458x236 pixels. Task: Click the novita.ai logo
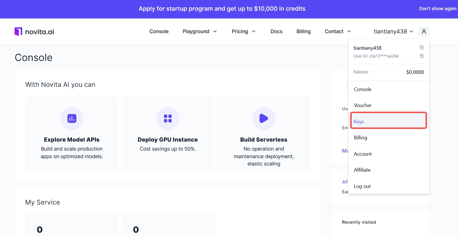(x=34, y=31)
